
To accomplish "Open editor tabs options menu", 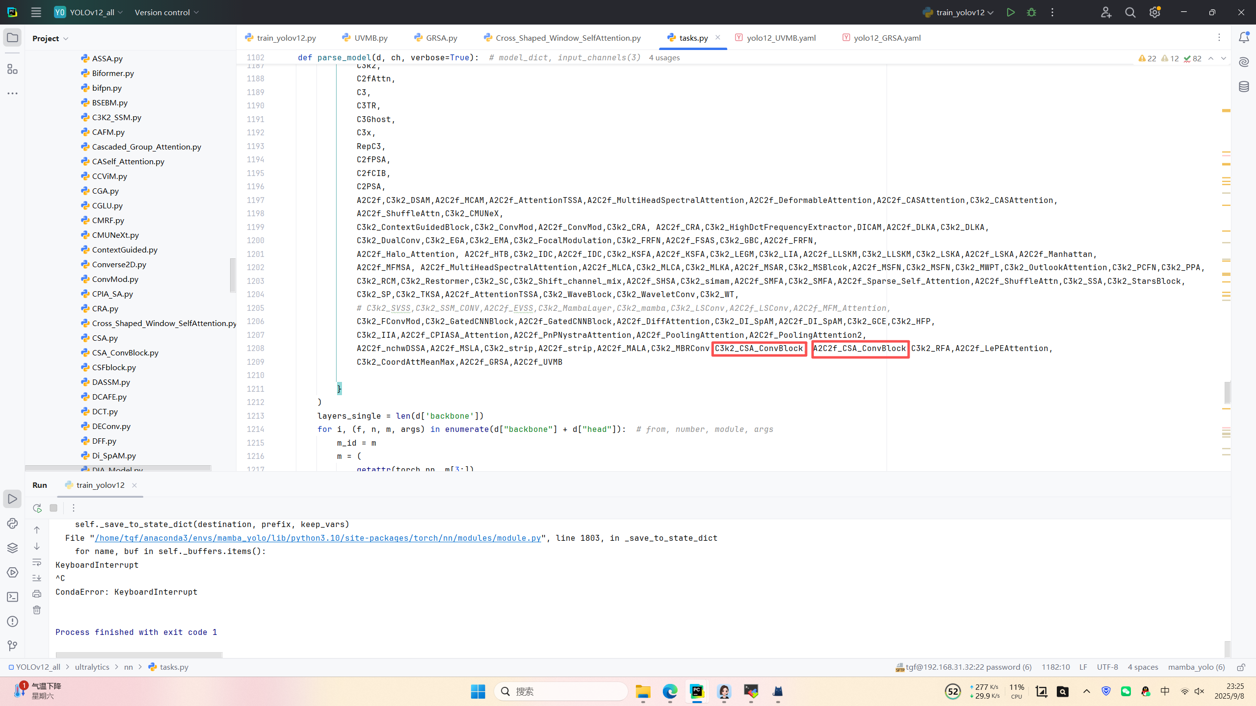I will point(1219,38).
